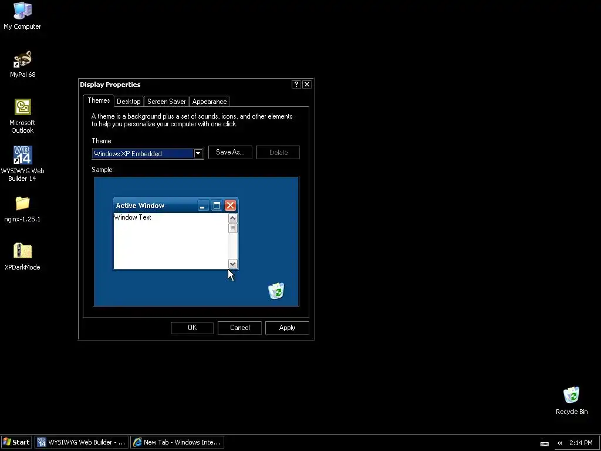This screenshot has width=601, height=451.
Task: Click the Save As... button
Action: pos(230,152)
